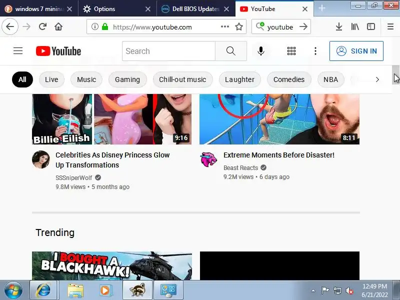Open the network tray icon
400x300 pixels.
click(337, 290)
